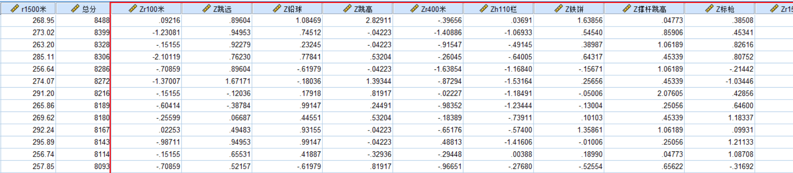Select the cell reading 291.20

pyautogui.click(x=28, y=93)
